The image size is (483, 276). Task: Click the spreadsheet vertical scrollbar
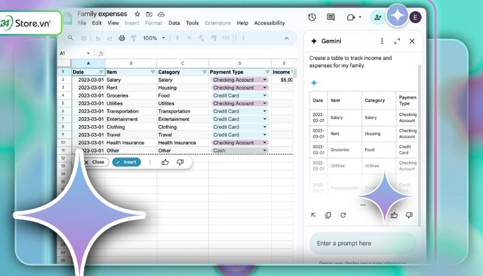295,73
